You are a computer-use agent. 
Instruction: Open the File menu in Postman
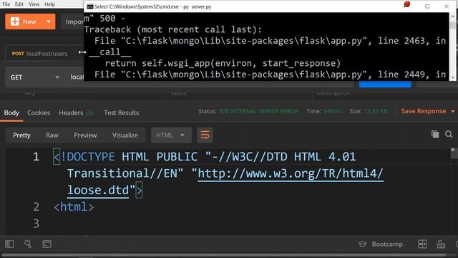pyautogui.click(x=6, y=4)
